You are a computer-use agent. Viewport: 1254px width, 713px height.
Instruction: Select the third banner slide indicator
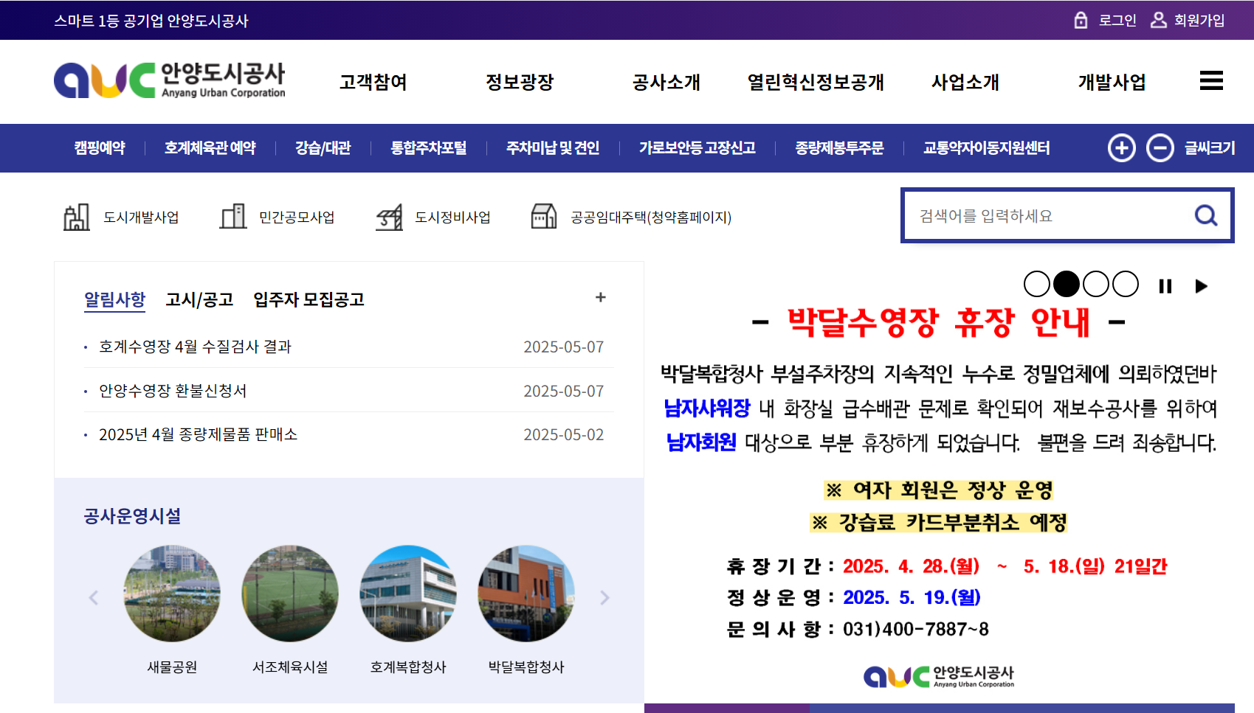(1096, 284)
